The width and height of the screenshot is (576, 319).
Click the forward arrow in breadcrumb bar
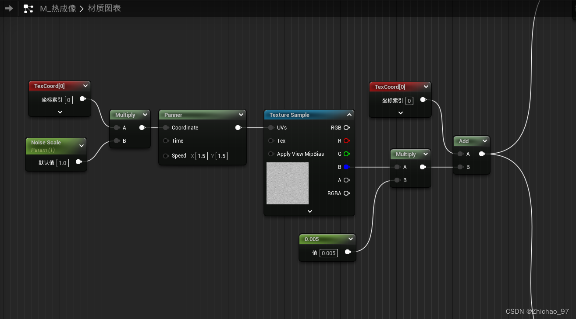9,8
